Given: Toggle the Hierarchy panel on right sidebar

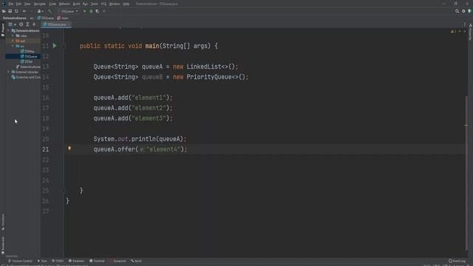Looking at the screenshot, I should click(x=470, y=33).
